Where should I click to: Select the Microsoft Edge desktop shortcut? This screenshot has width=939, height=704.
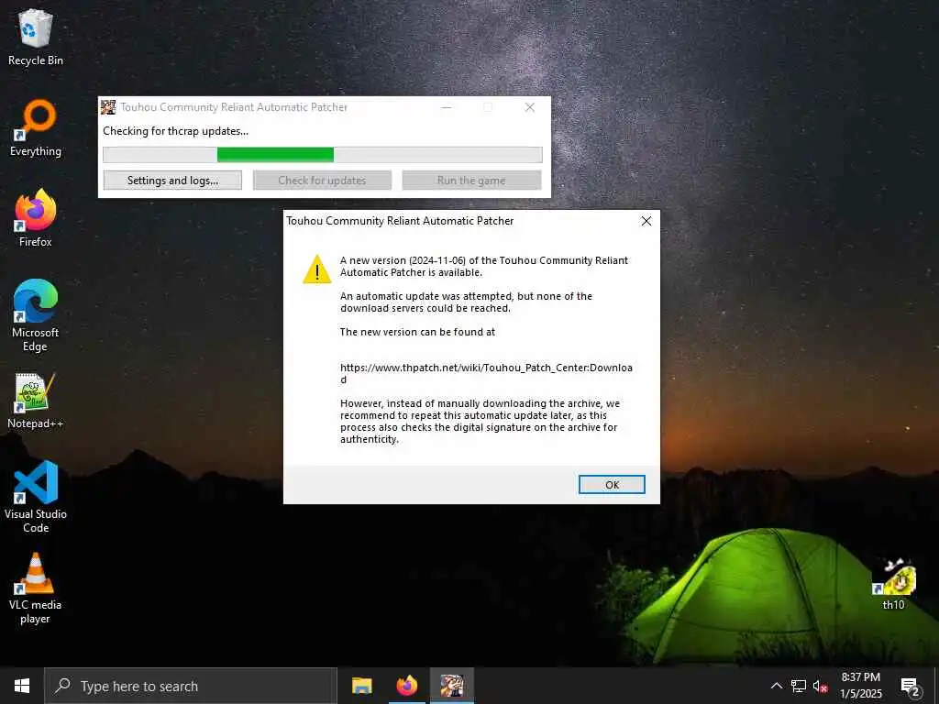coord(36,316)
